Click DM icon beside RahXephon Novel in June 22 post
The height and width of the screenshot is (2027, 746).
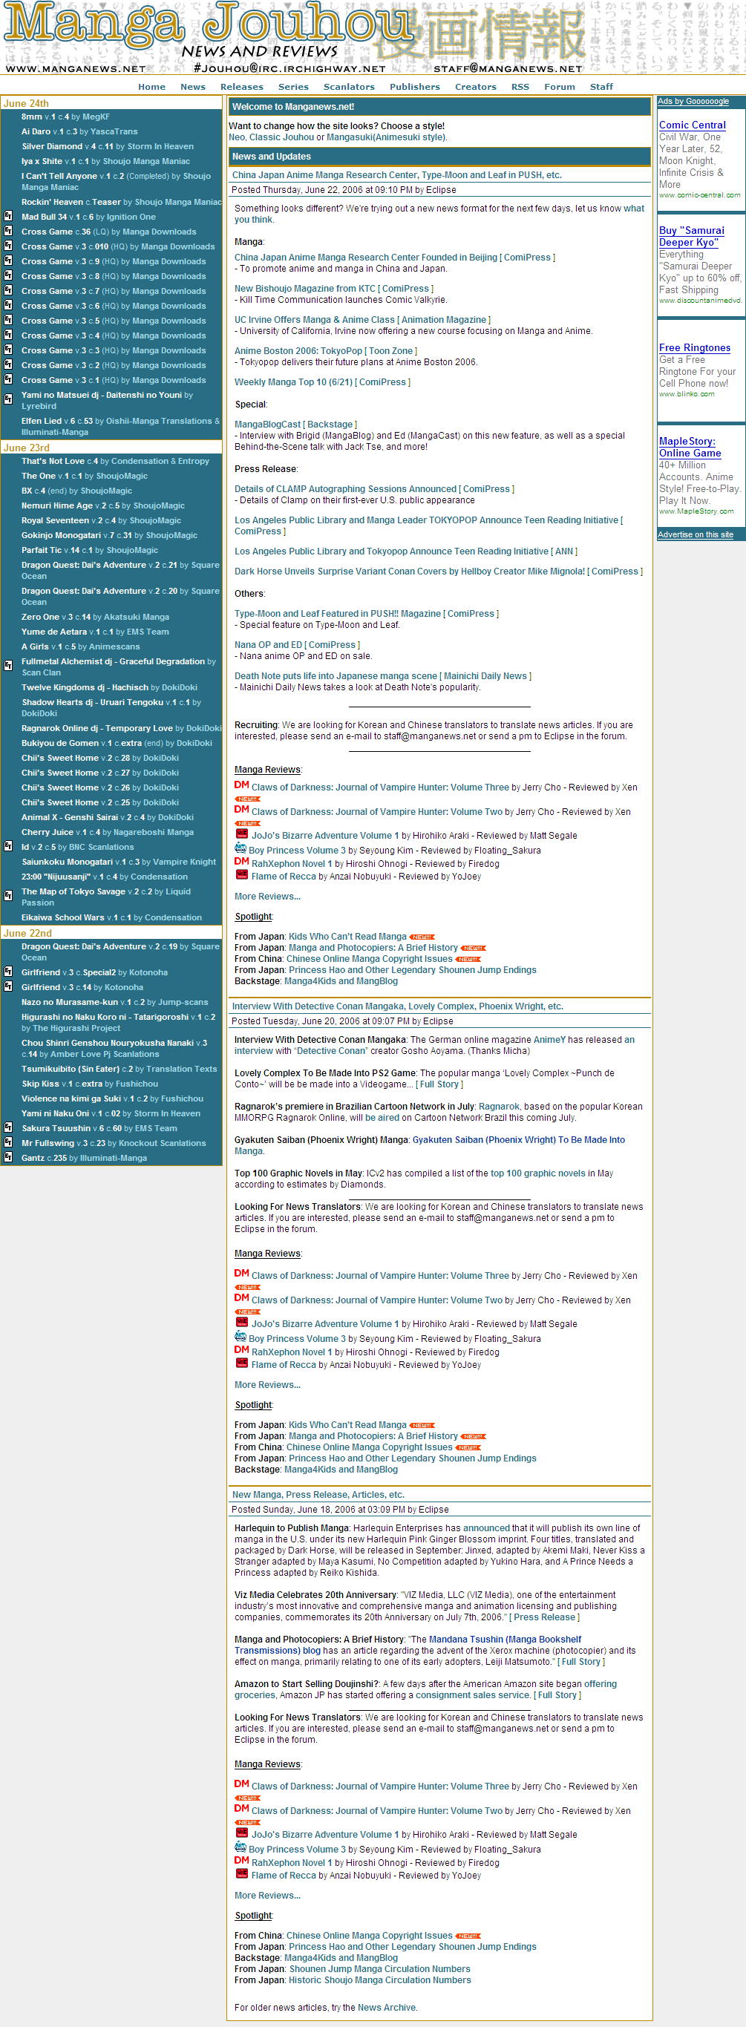pyautogui.click(x=241, y=862)
